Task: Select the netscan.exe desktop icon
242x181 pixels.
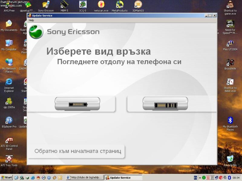Action: coord(101,7)
